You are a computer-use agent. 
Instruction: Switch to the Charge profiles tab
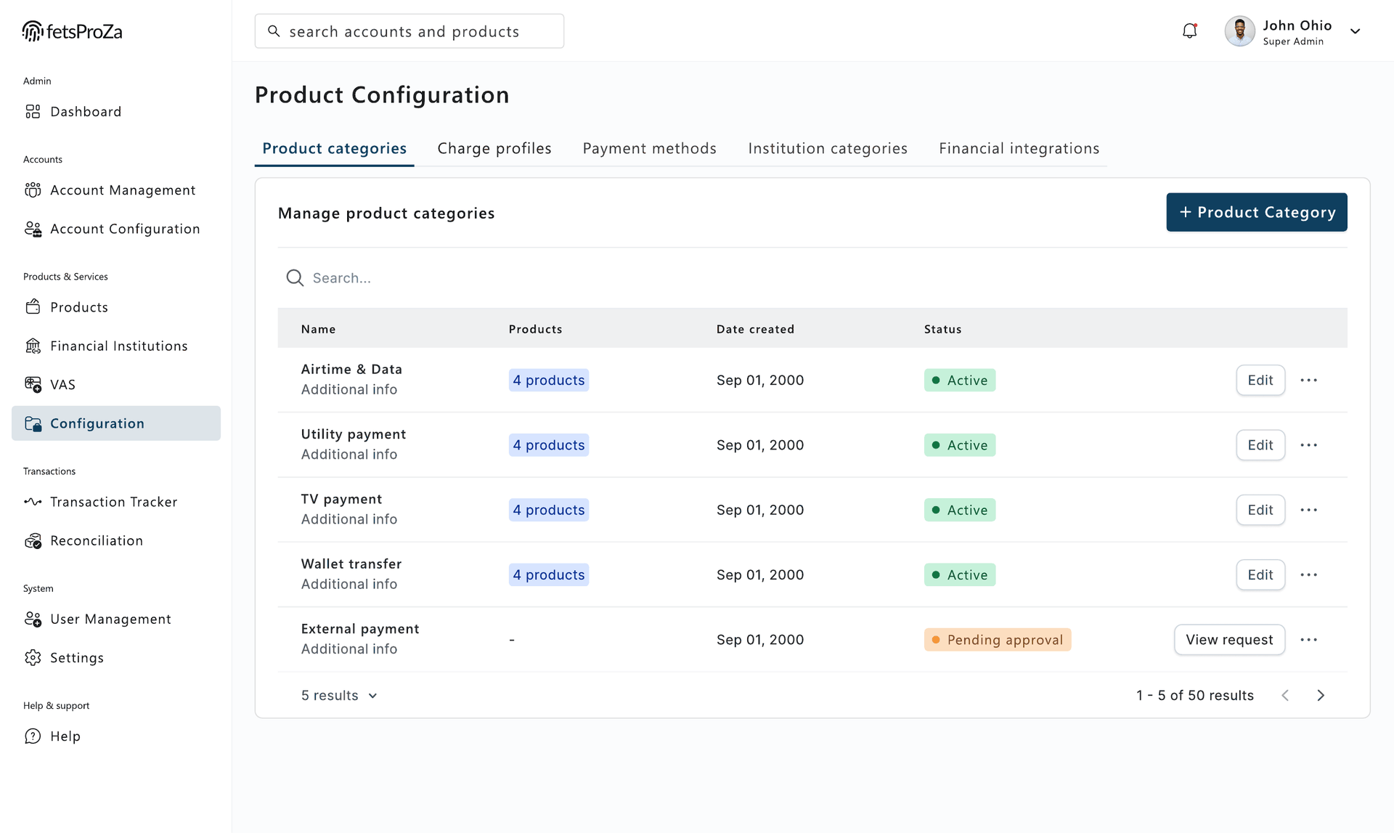point(494,148)
